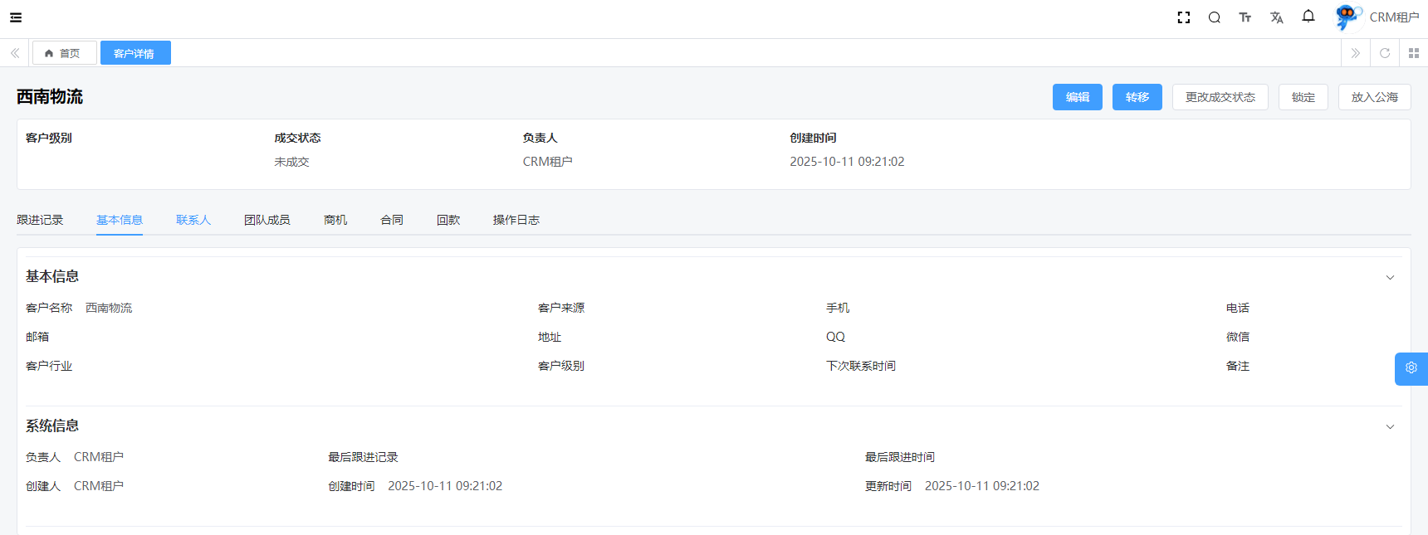
Task: Open the floating blue settings gear
Action: pos(1411,368)
